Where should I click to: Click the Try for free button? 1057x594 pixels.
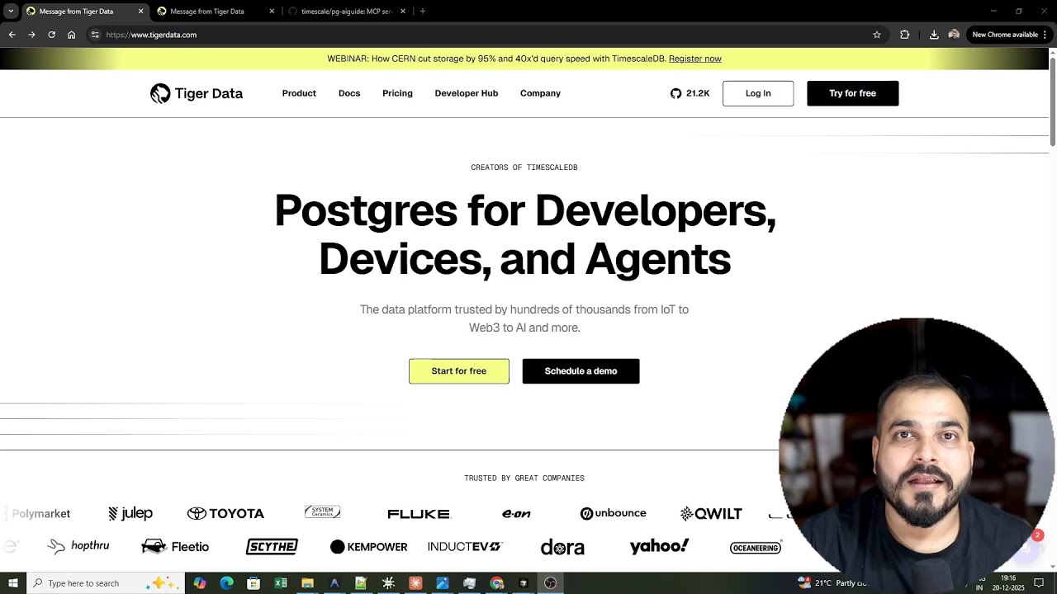coord(852,93)
